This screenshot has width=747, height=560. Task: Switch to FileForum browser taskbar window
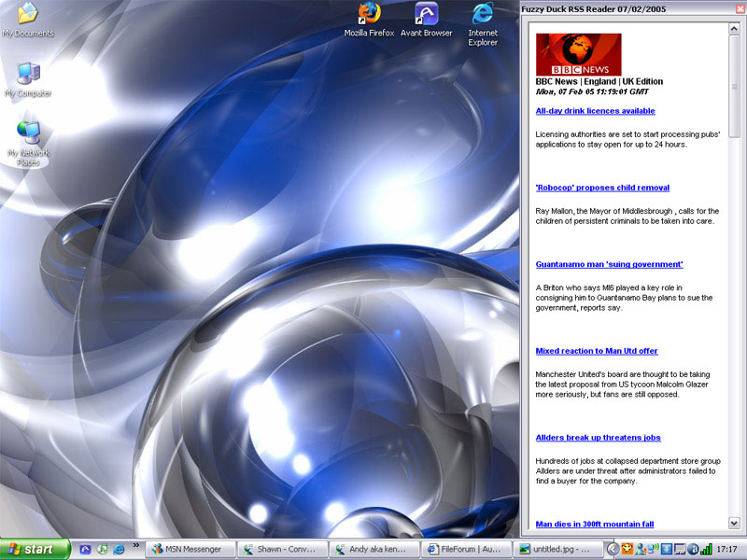click(466, 549)
